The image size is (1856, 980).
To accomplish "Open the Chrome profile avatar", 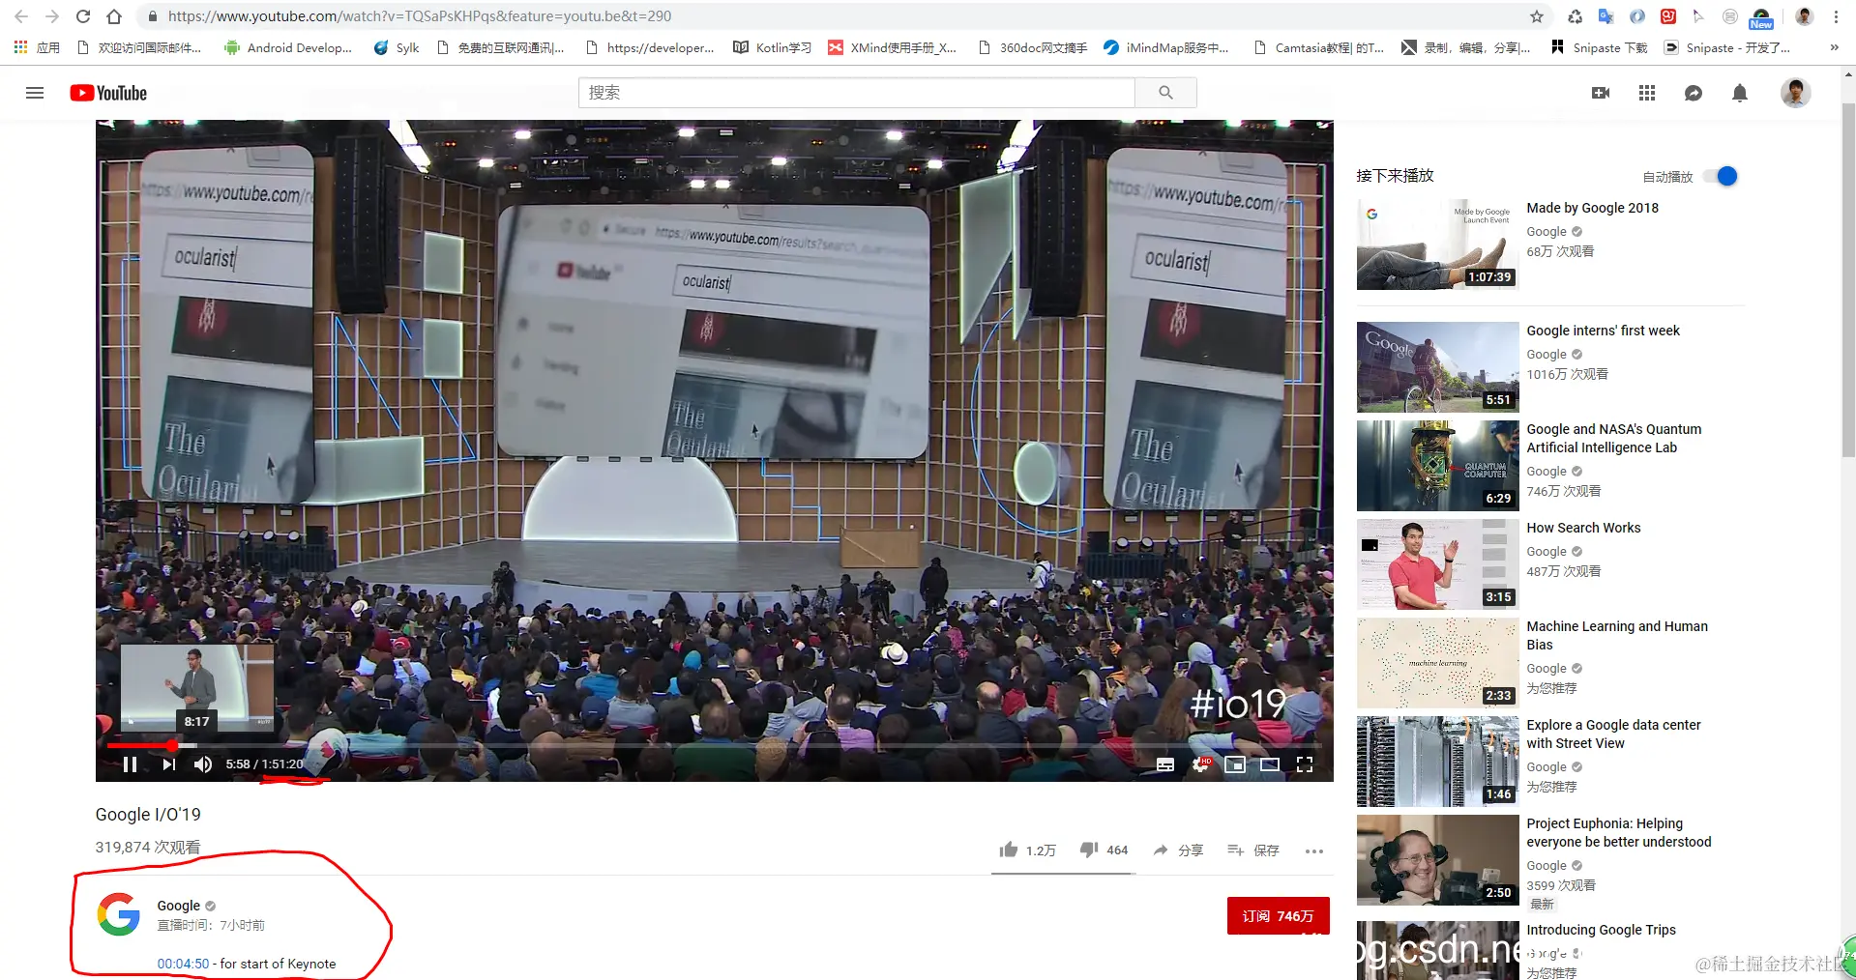I will click(x=1805, y=16).
